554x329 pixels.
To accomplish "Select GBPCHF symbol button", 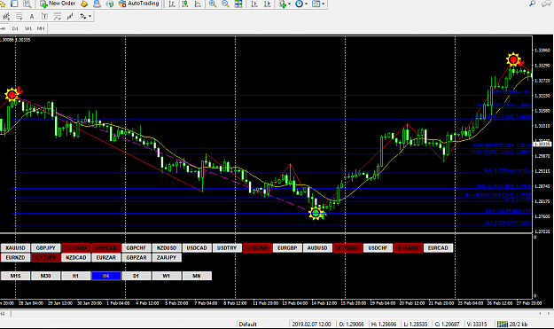I will 137,247.
